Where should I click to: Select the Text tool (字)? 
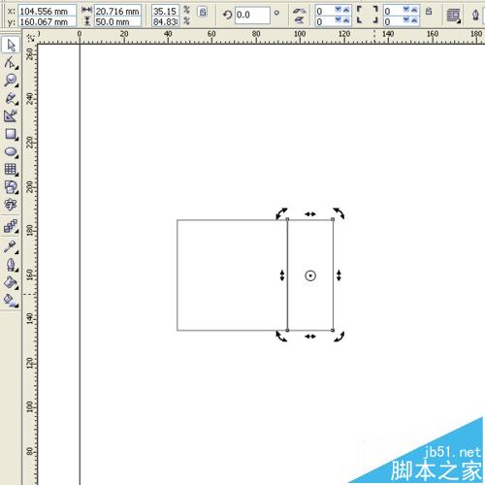tap(11, 205)
